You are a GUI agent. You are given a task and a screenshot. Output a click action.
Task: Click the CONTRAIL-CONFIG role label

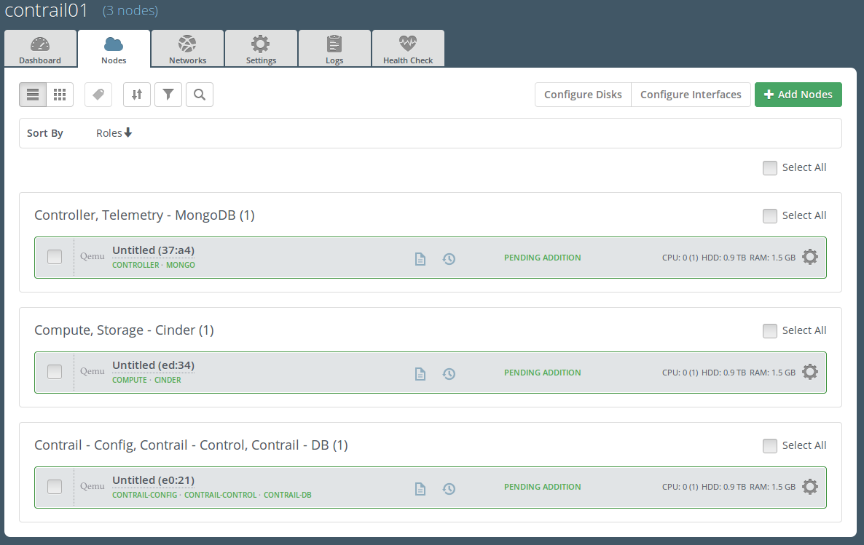(144, 496)
